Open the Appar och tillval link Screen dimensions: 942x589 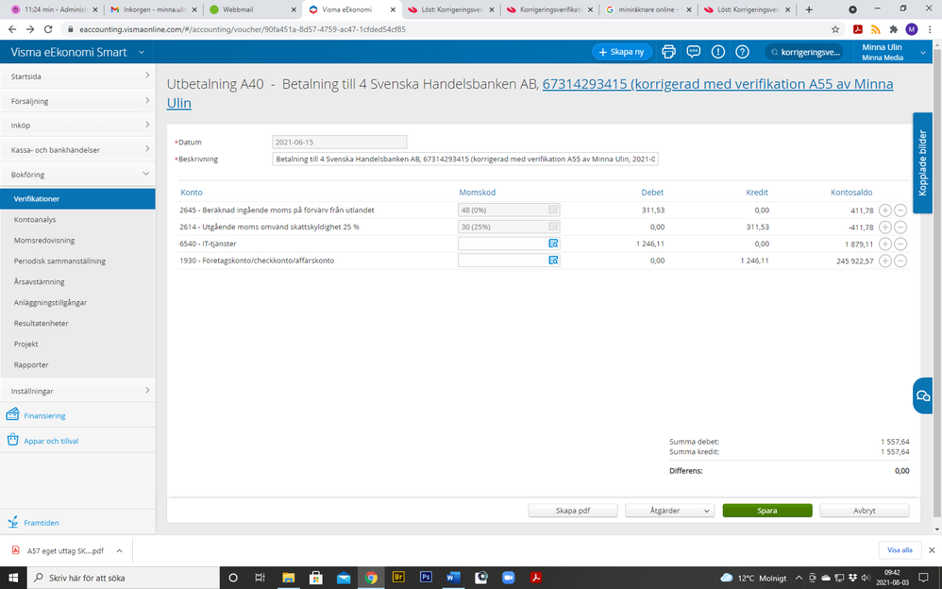(x=51, y=441)
